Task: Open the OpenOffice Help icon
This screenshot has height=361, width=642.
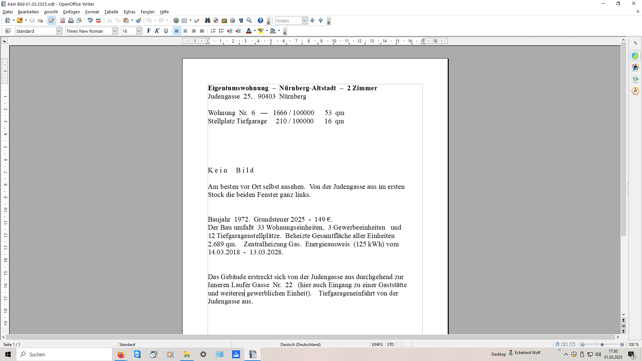Action: pos(260,21)
